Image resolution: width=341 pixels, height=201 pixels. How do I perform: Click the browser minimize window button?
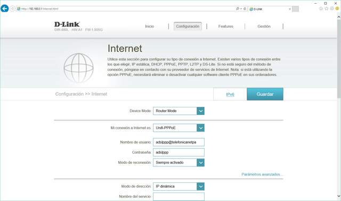tap(315, 3)
